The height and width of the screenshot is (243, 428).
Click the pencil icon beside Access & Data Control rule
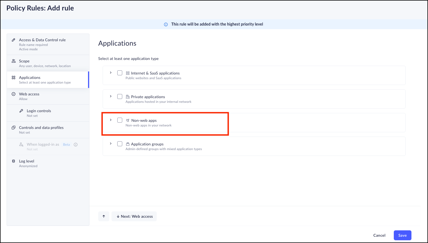[x=13, y=40]
